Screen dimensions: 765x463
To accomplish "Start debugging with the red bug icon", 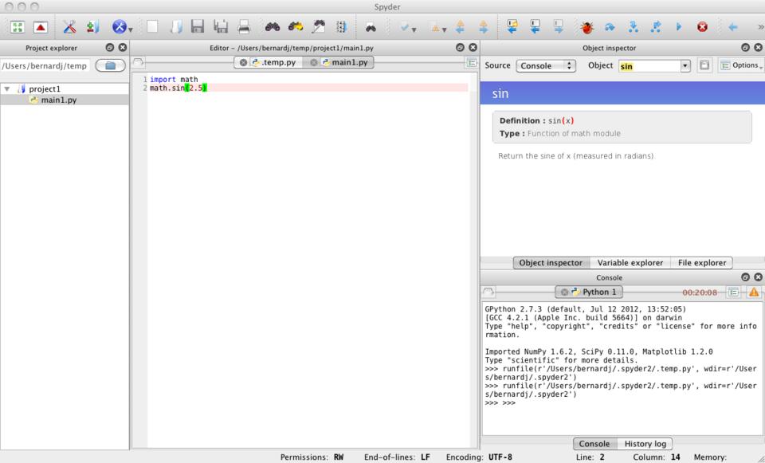I will 586,26.
